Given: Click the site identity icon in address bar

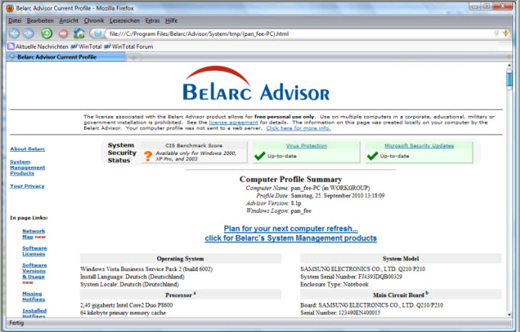Looking at the screenshot, I should click(x=97, y=34).
